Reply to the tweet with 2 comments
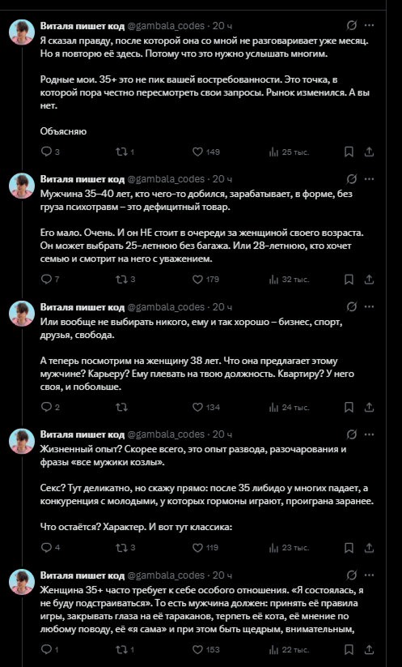This screenshot has width=402, height=667. coord(50,407)
